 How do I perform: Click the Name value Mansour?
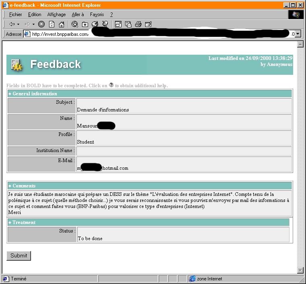coord(87,126)
